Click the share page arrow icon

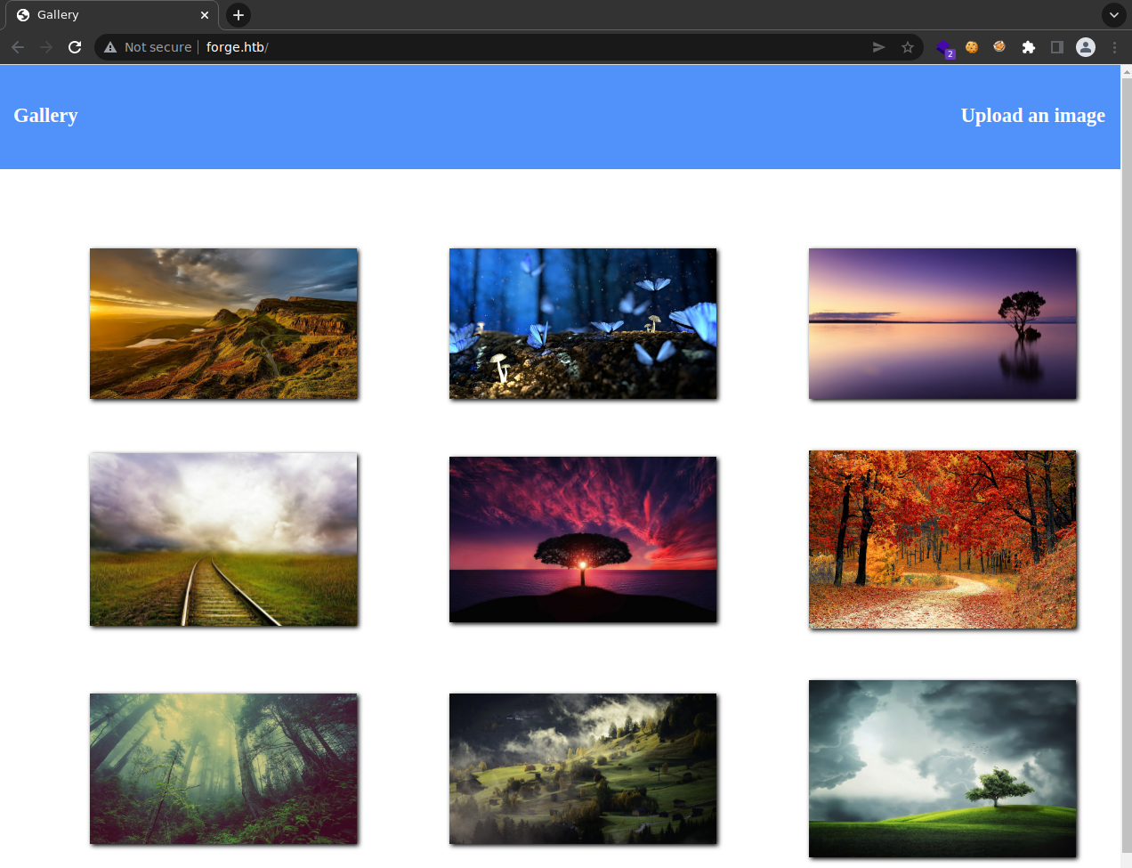[878, 47]
